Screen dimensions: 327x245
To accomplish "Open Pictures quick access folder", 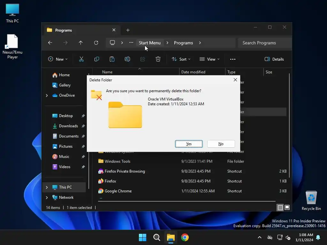I will point(66,146).
